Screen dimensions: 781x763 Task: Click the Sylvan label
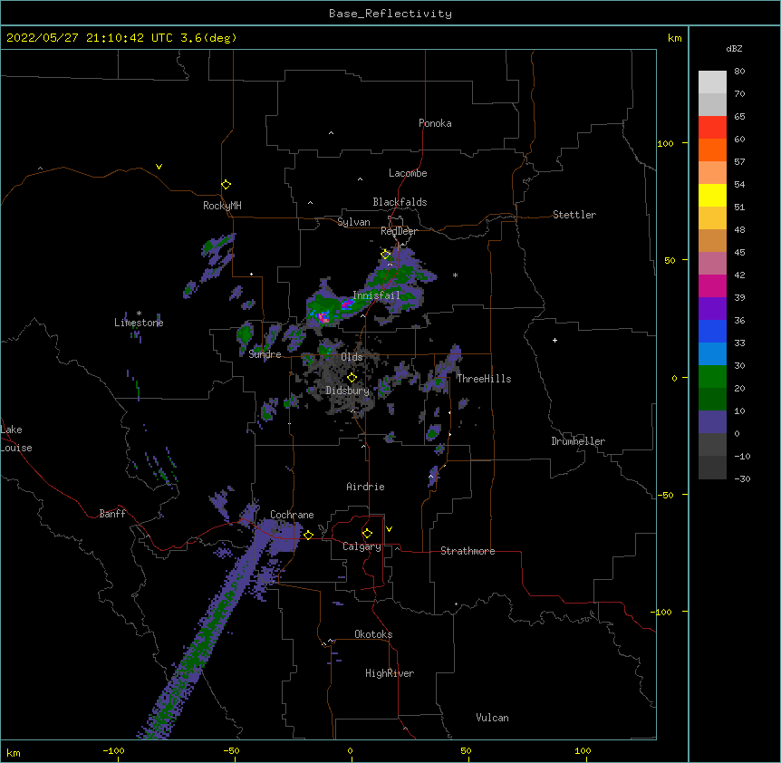(x=353, y=222)
